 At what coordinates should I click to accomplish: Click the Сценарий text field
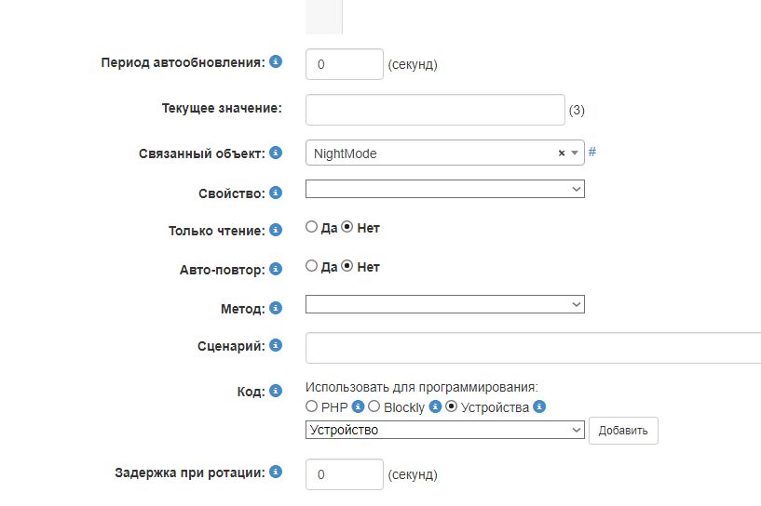pyautogui.click(x=533, y=348)
